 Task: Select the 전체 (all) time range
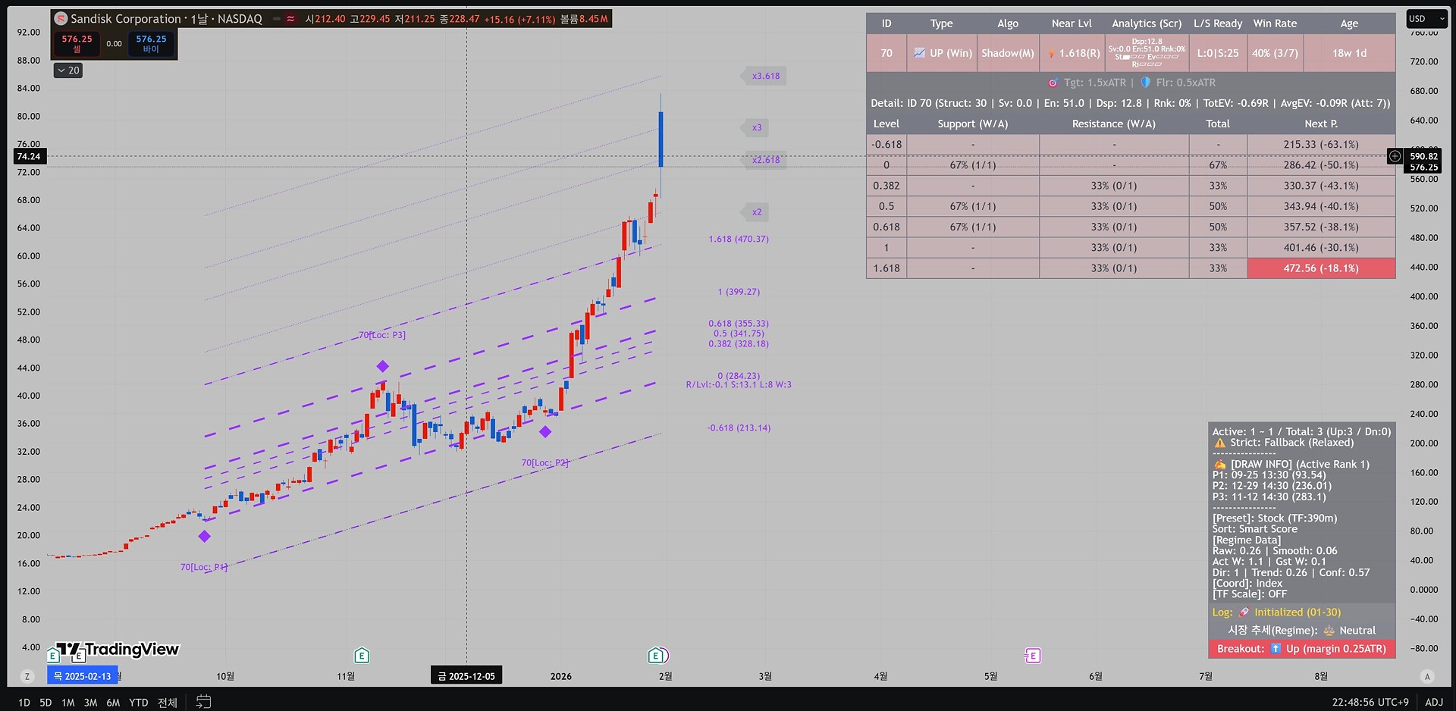pyautogui.click(x=168, y=703)
